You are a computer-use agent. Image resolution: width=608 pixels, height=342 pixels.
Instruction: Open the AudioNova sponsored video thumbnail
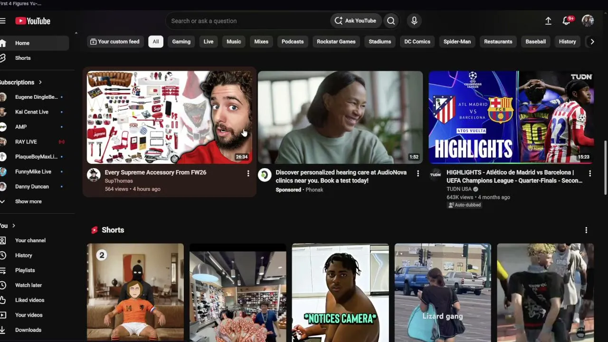click(x=340, y=117)
